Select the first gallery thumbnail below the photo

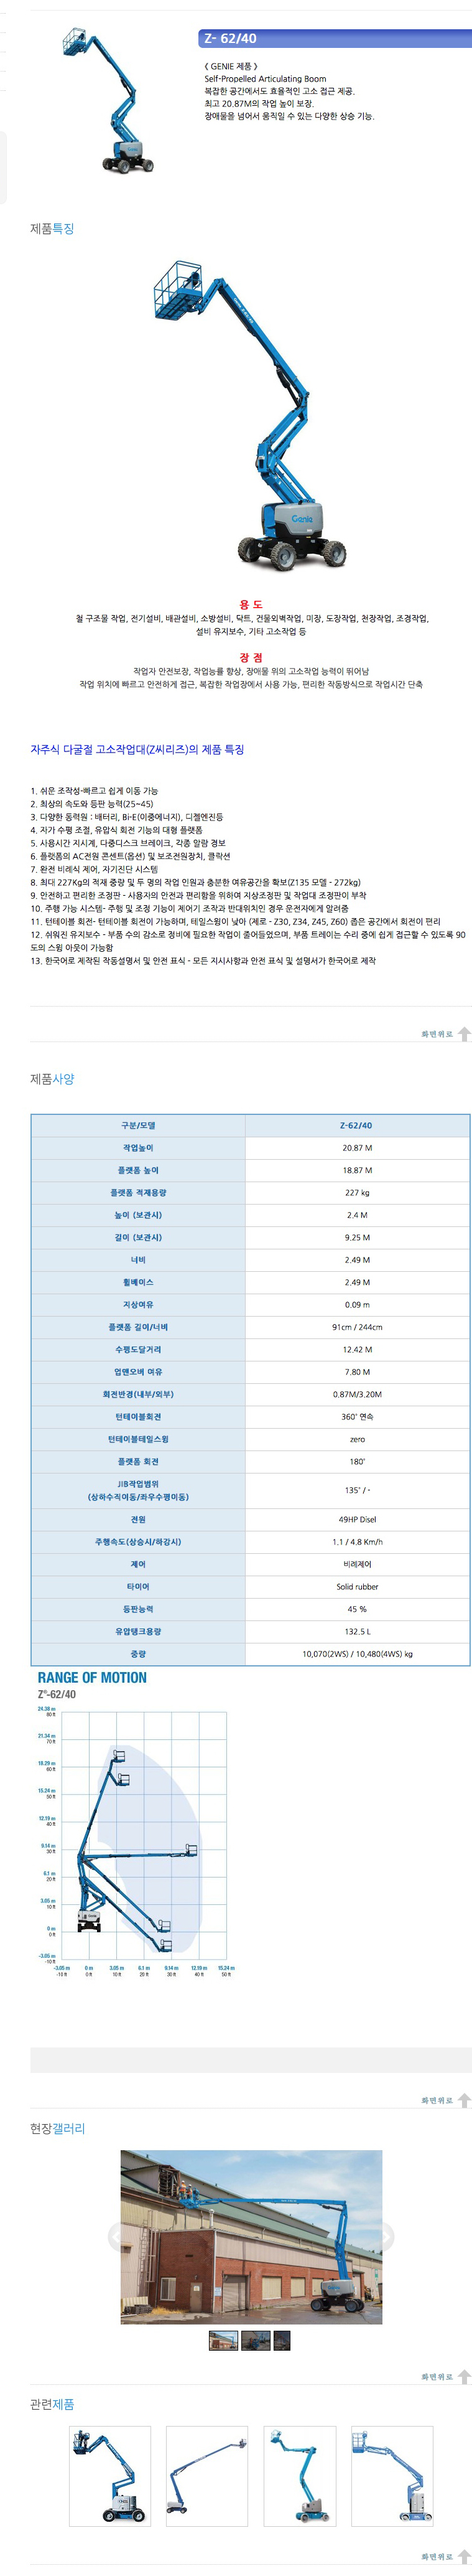tap(223, 2340)
